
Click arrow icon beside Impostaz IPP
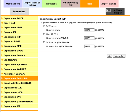(2, 32)
